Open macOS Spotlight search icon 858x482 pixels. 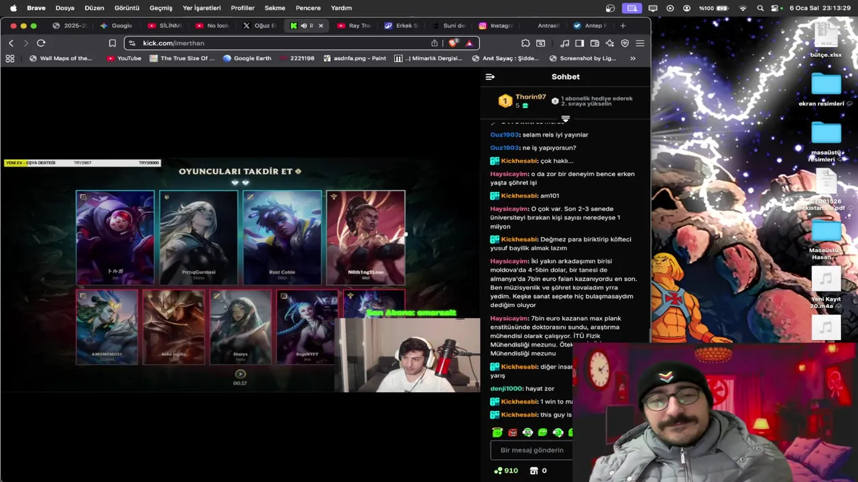[760, 8]
